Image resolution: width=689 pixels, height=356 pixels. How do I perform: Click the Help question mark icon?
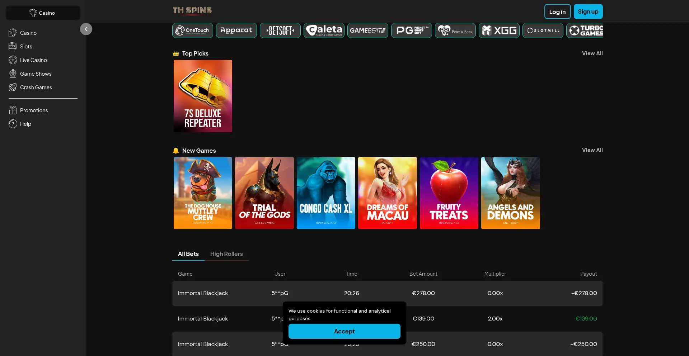click(13, 124)
